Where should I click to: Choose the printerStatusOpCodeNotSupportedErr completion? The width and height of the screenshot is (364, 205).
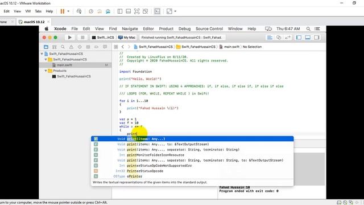click(x=192, y=166)
